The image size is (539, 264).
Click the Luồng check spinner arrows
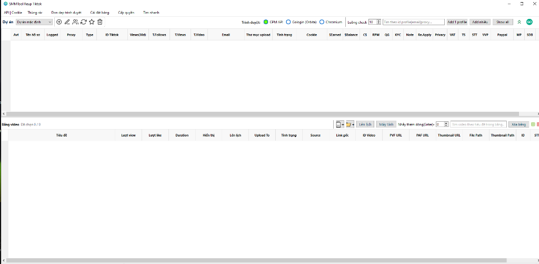click(378, 22)
